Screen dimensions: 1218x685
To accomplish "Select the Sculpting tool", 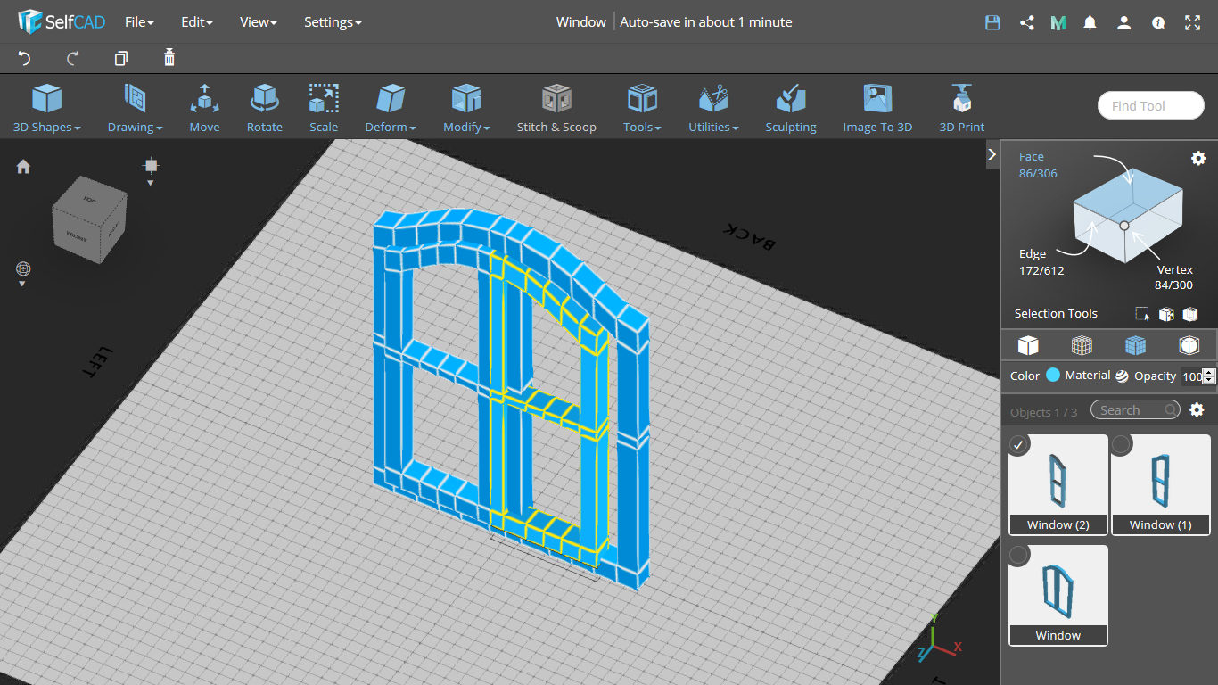I will [790, 108].
